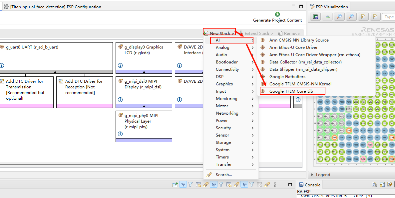Click Search... in the stack menu

(223, 174)
